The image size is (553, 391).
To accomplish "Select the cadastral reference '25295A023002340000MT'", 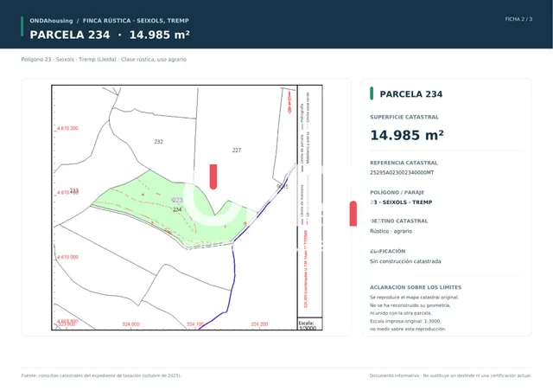I will (x=402, y=173).
